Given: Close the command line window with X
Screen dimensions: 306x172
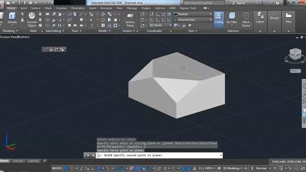Looking at the screenshot, I should coord(88,155).
